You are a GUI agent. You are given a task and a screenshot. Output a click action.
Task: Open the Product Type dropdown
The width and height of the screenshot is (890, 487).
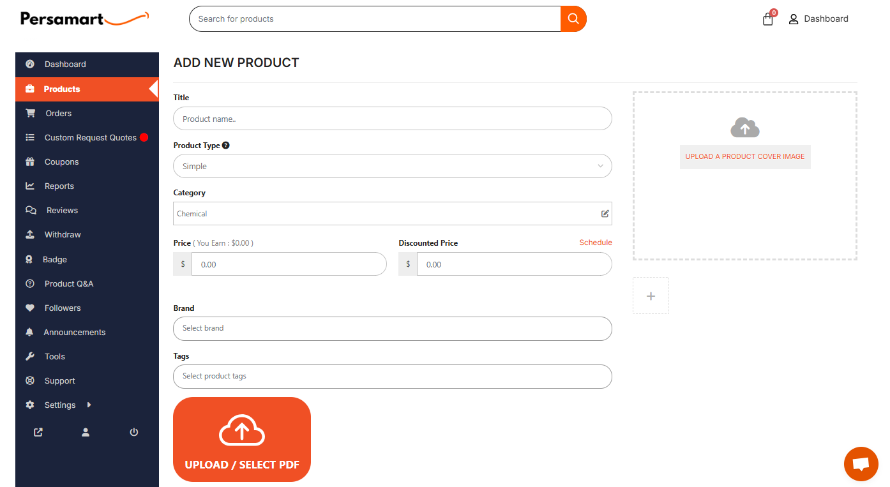[x=392, y=166]
